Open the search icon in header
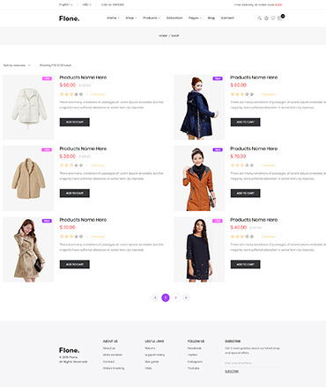326x387 pixels. (x=259, y=18)
